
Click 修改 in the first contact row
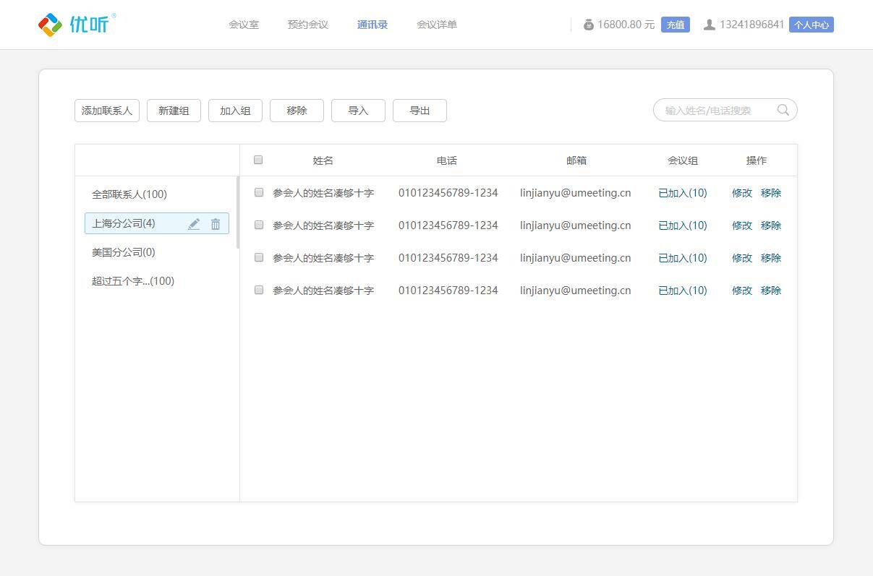tap(742, 193)
